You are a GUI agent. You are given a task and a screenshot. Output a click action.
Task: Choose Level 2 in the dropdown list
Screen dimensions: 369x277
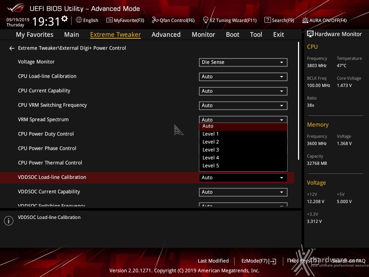(243, 142)
